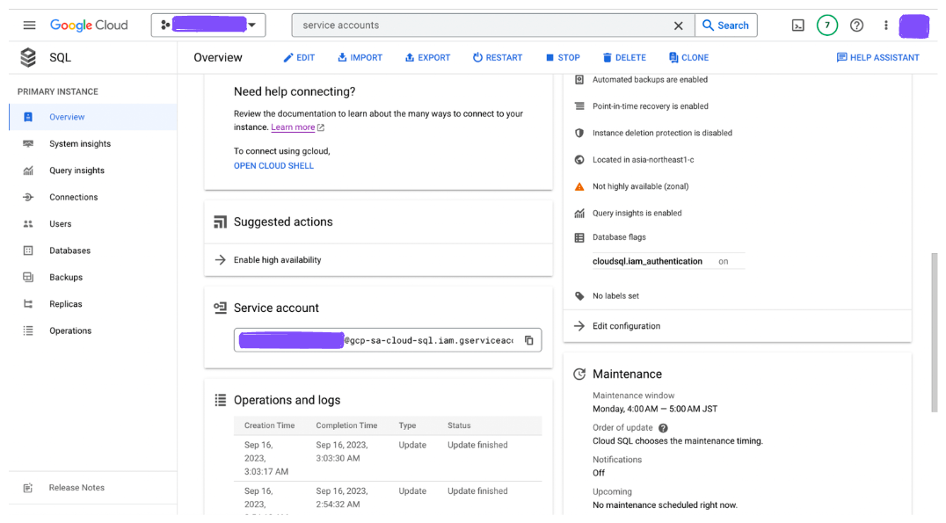Activate Cloud Shell terminal icon
946x523 pixels.
797,25
